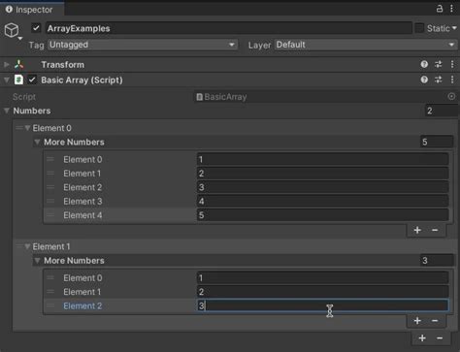
Task: Open the GameObject icon dropdown arrow
Action: (x=20, y=39)
